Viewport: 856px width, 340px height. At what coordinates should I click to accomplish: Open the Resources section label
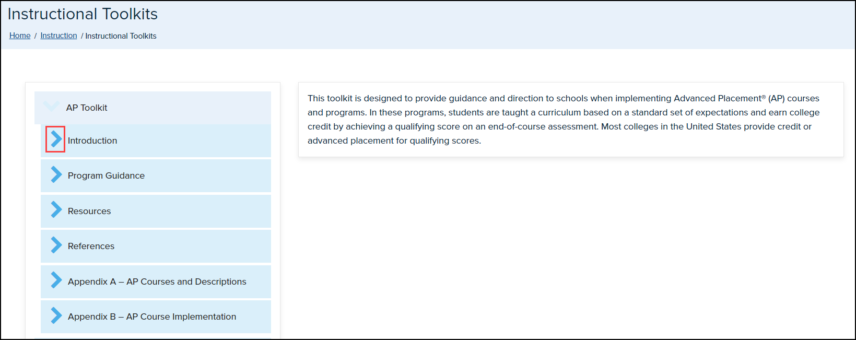pyautogui.click(x=89, y=211)
